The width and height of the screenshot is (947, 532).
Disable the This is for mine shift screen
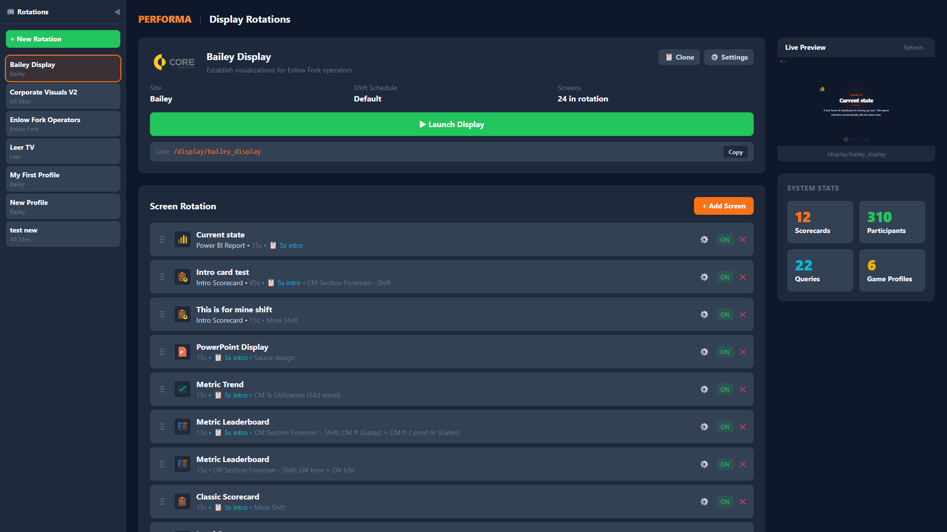(x=725, y=315)
